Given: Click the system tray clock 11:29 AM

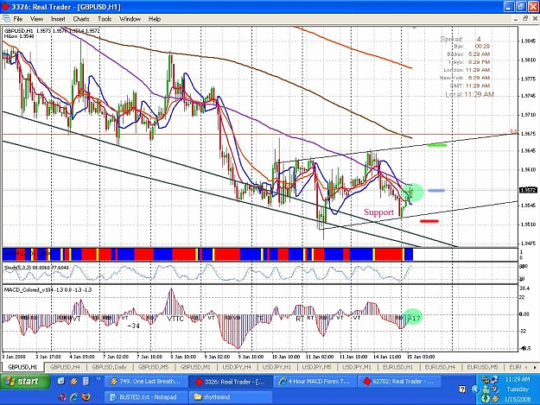Looking at the screenshot, I should tap(518, 380).
